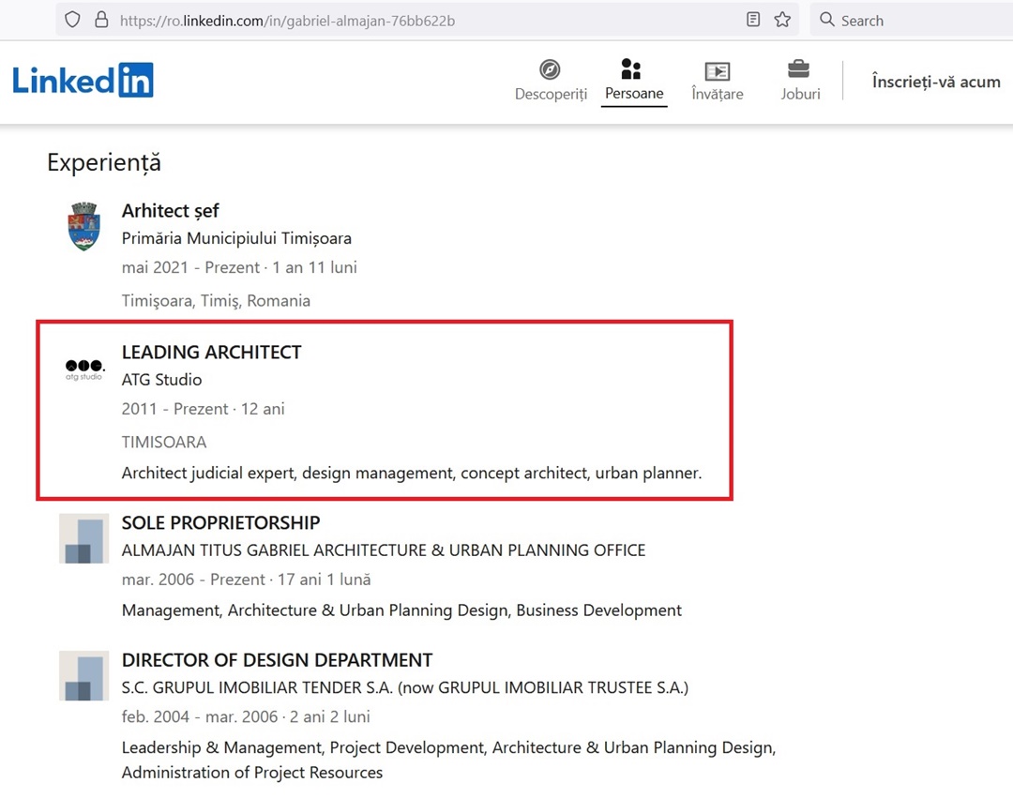1013x798 pixels.
Task: Click Înscrieți-vă acum sign-up link
Action: (936, 82)
